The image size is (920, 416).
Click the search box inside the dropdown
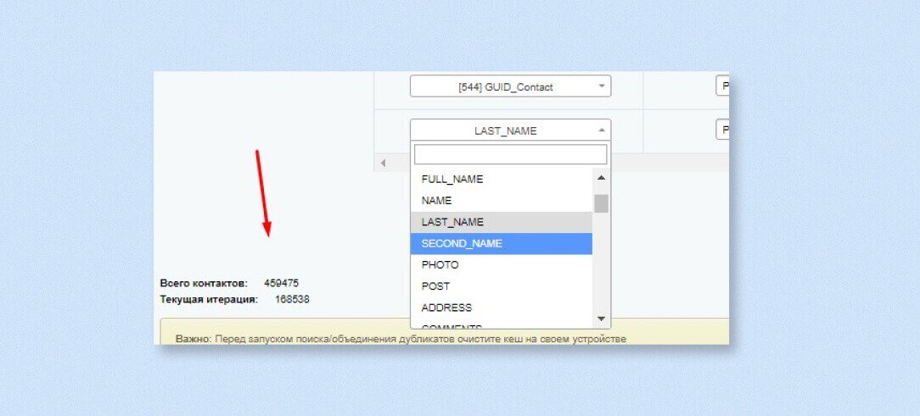pyautogui.click(x=510, y=155)
